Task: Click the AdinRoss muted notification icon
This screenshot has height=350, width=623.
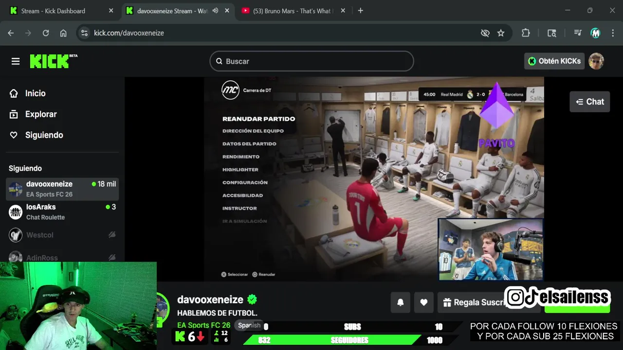Action: pyautogui.click(x=112, y=258)
